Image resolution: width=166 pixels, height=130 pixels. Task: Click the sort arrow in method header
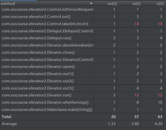[x=91, y=3]
